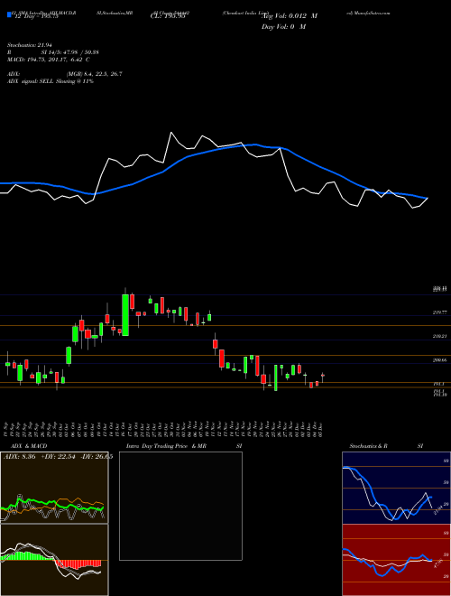
Task: Click the blue 12-day SMA line peak
Action: point(255,144)
